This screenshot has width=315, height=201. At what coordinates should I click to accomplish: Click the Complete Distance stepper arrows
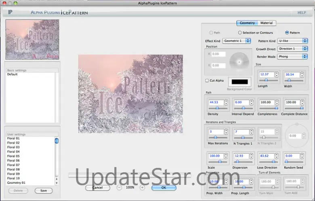point(302,103)
